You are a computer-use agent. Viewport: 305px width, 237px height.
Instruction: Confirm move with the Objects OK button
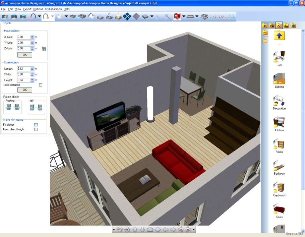coord(25,55)
